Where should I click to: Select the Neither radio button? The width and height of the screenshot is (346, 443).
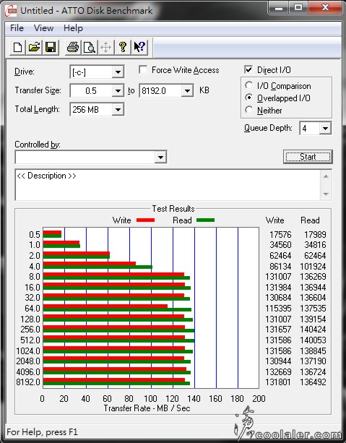point(248,110)
